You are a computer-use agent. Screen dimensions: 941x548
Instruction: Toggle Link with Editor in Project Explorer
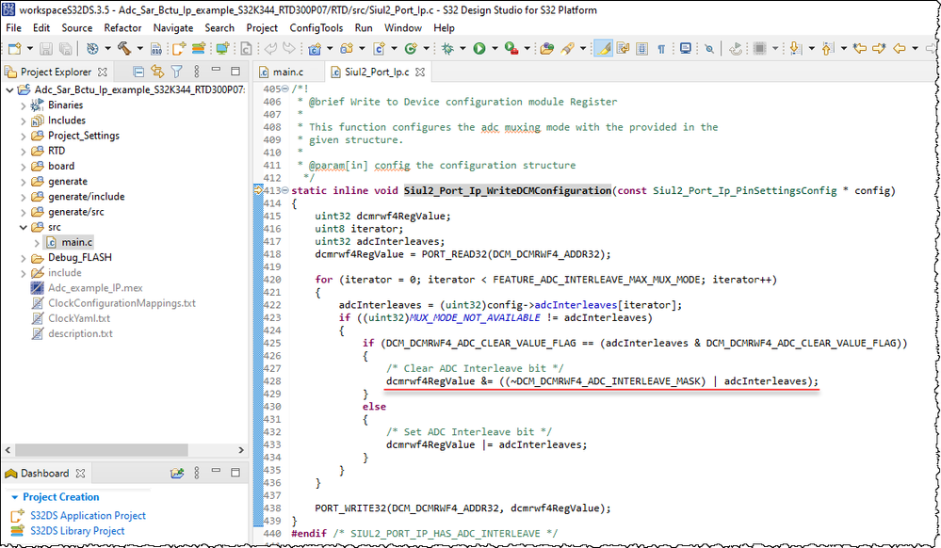point(157,72)
